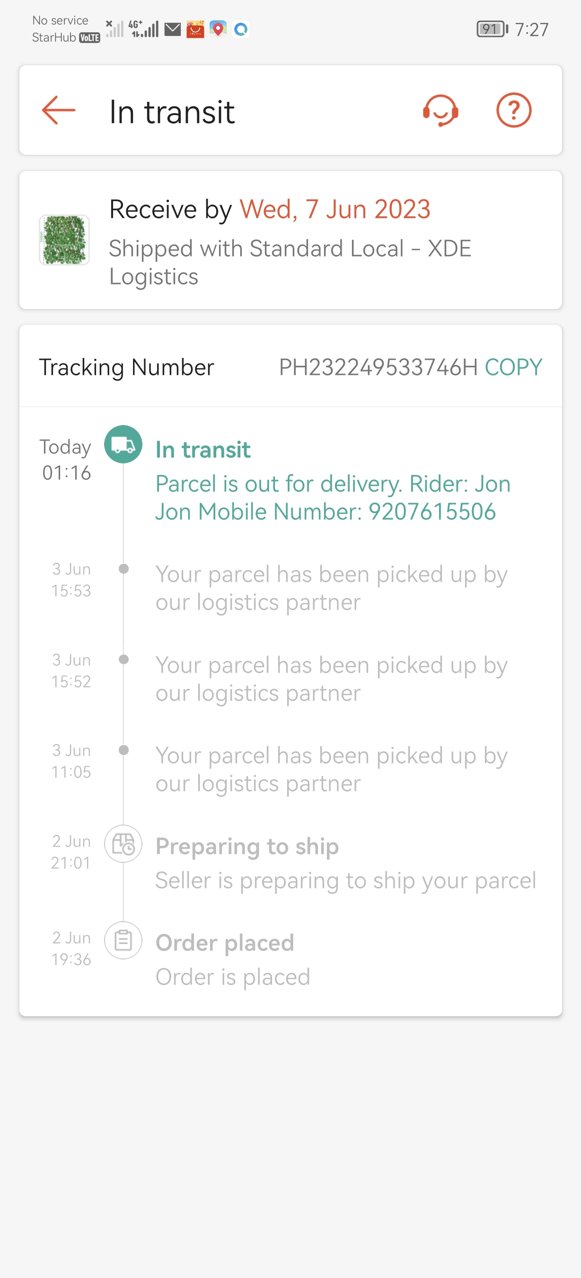Tap the 3 Jun 11:05 timeline dot
581x1278 pixels.
click(x=124, y=750)
